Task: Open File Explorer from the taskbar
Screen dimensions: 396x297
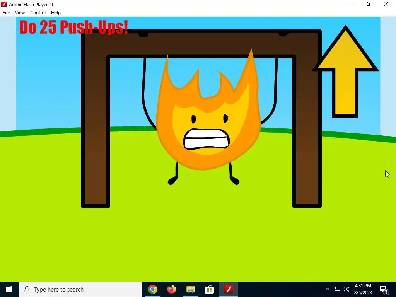Action: [x=191, y=289]
